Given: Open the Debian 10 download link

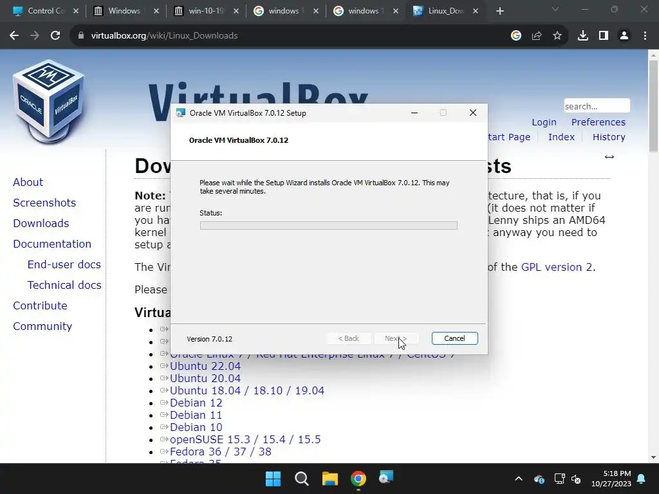Looking at the screenshot, I should click(196, 427).
